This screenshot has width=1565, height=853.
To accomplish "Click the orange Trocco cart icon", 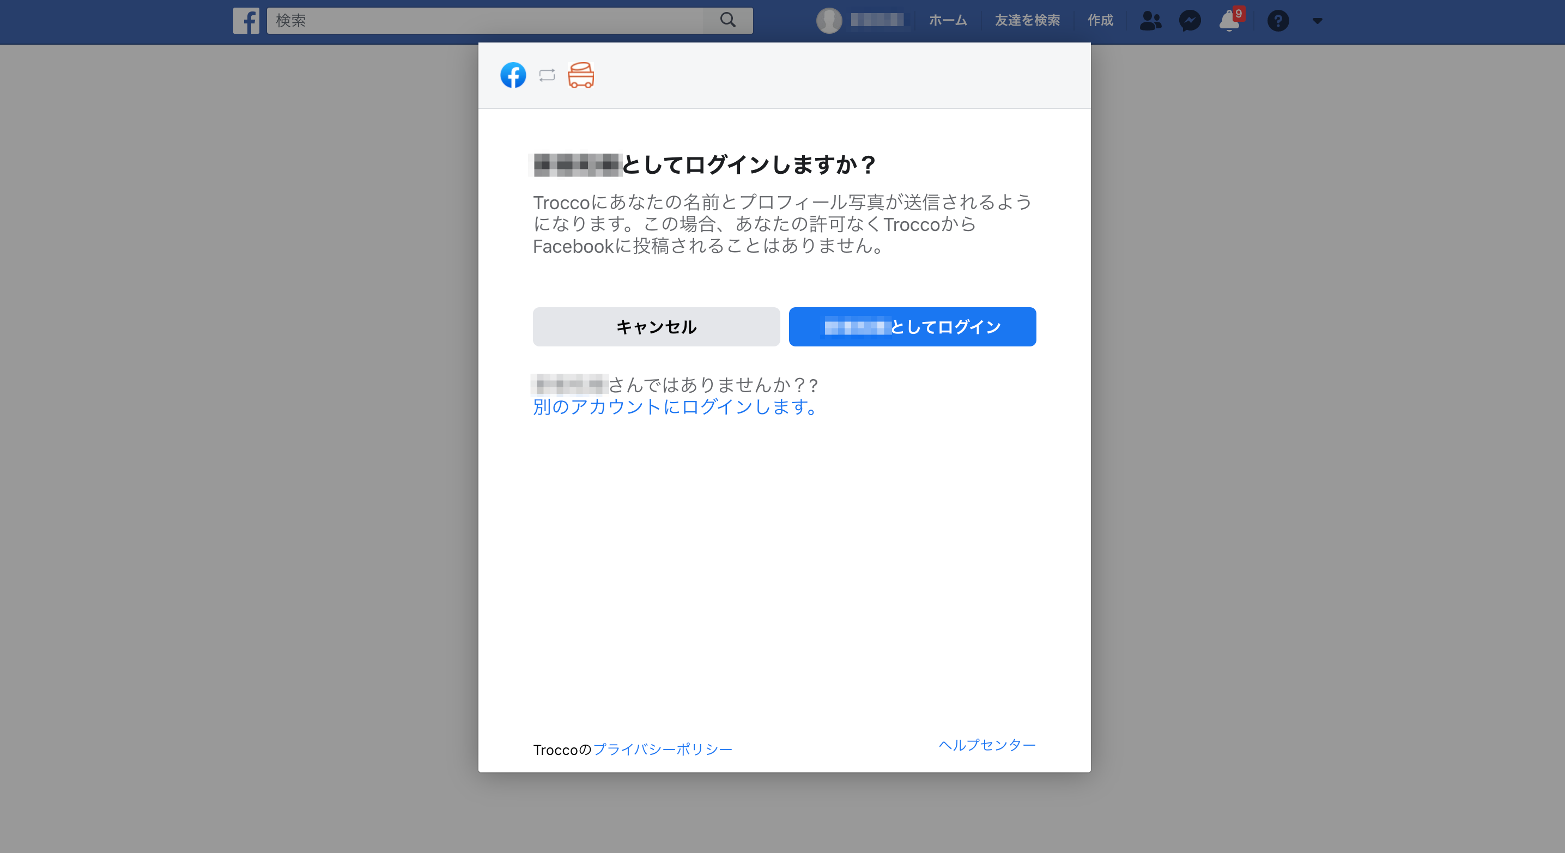I will pos(581,75).
